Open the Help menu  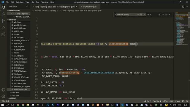(x=52, y=2)
